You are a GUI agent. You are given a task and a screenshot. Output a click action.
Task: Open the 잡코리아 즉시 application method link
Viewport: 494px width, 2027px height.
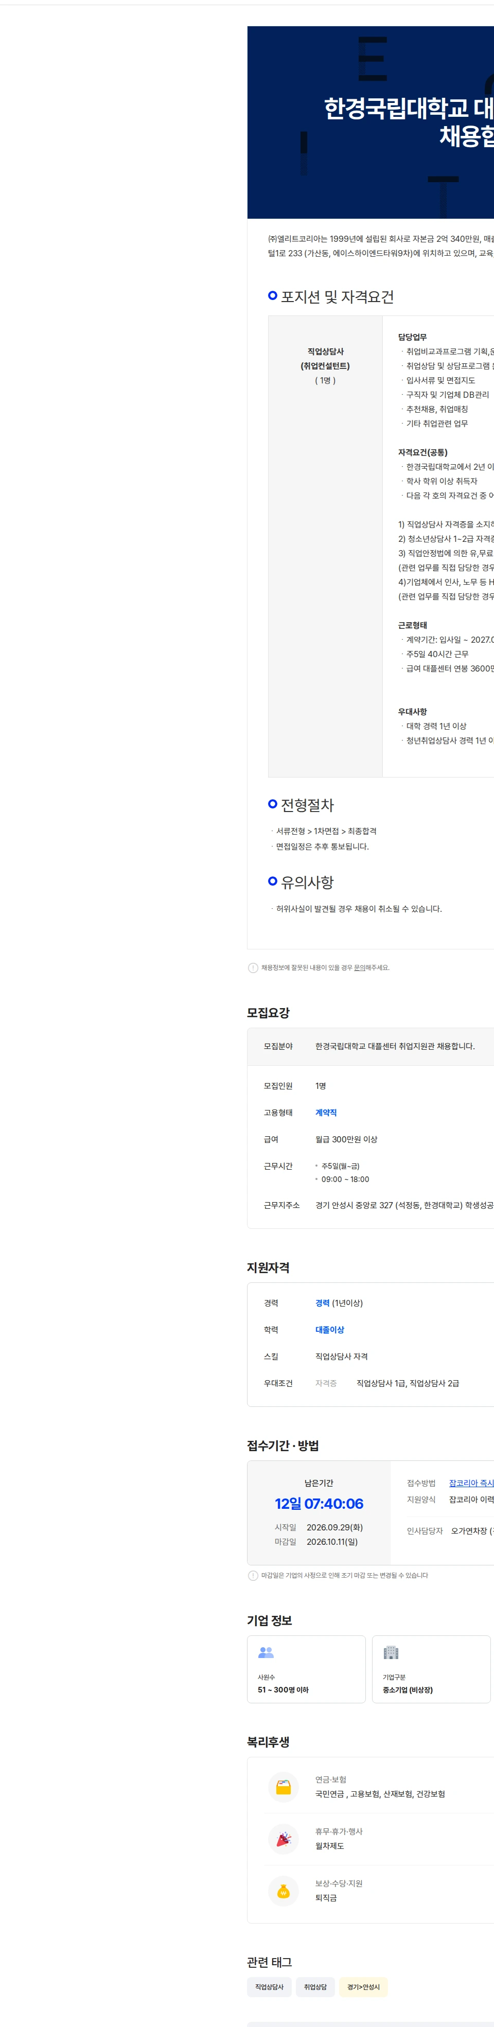471,1483
